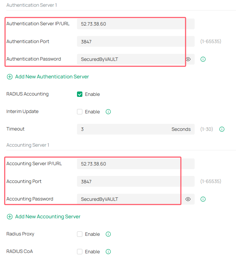Show the Authentication Password with eye icon

(x=188, y=59)
